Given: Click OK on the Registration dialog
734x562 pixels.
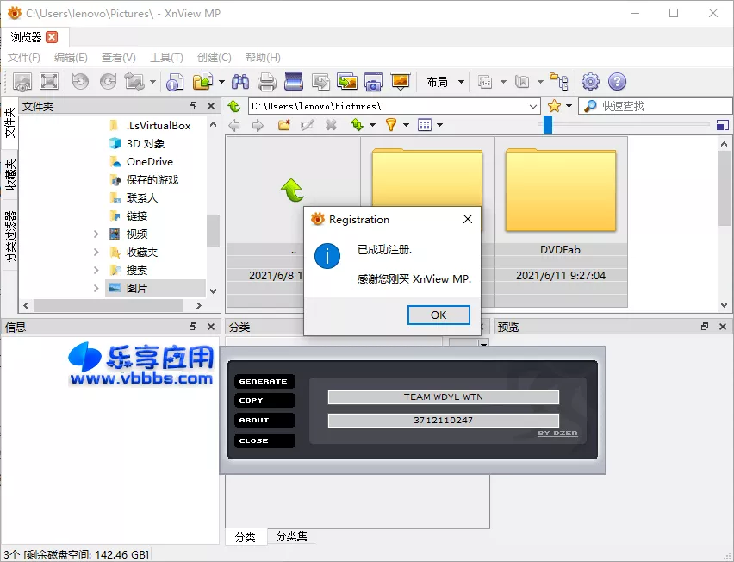Looking at the screenshot, I should 438,315.
